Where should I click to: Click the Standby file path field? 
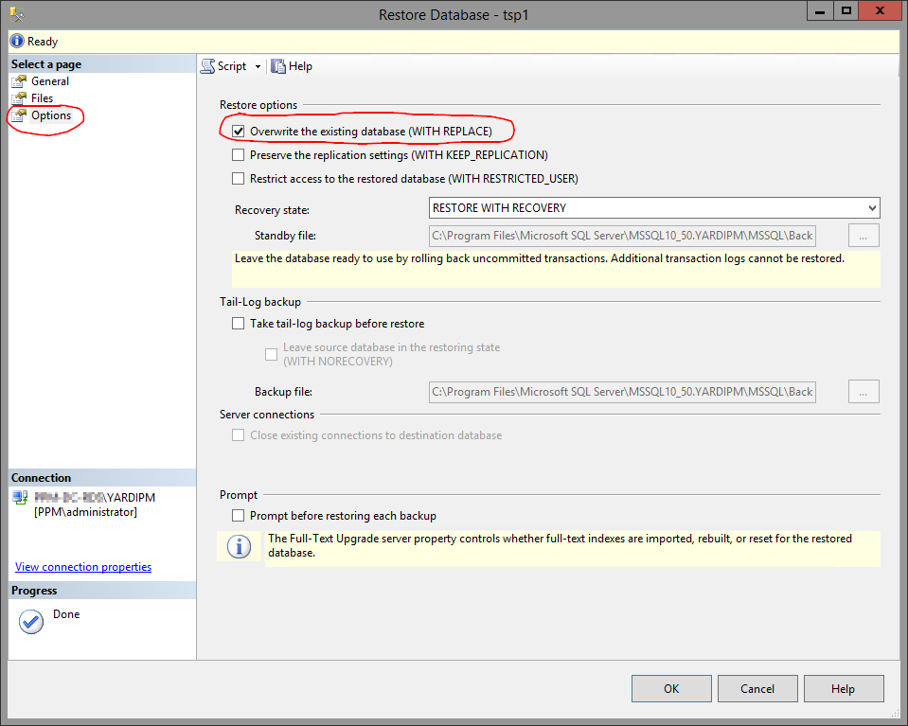622,236
